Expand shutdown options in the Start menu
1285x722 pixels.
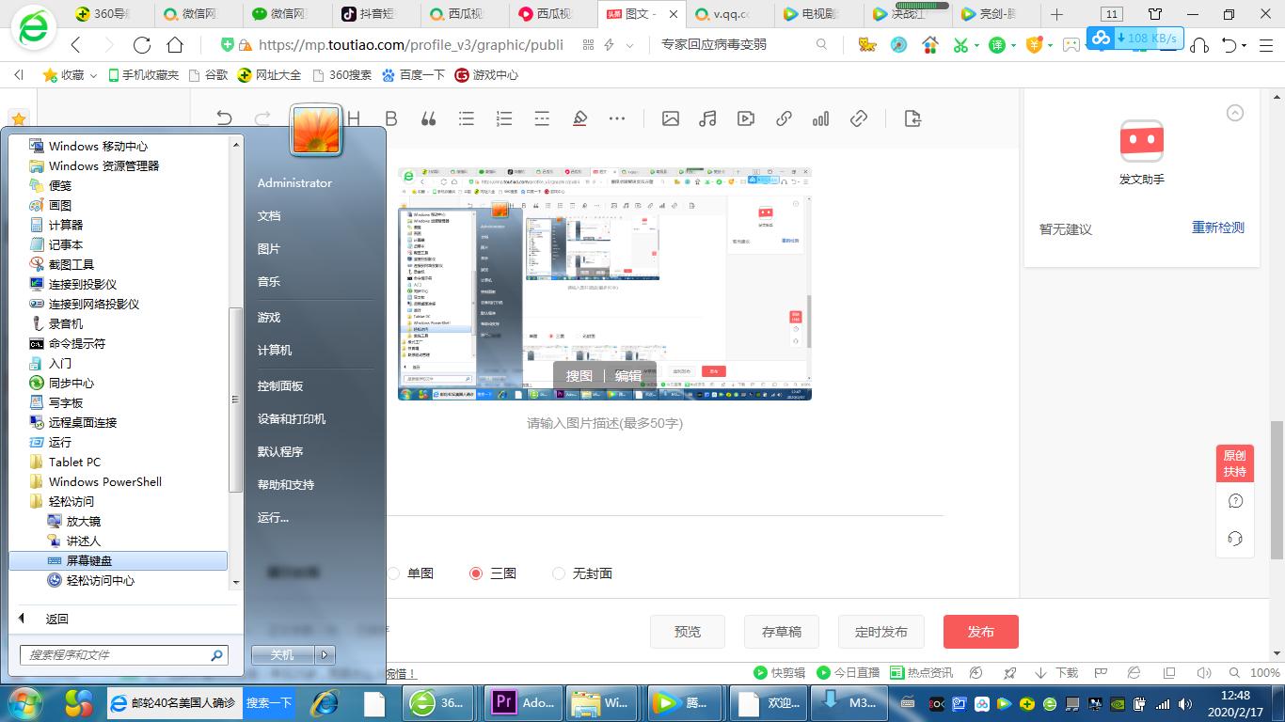[325, 653]
